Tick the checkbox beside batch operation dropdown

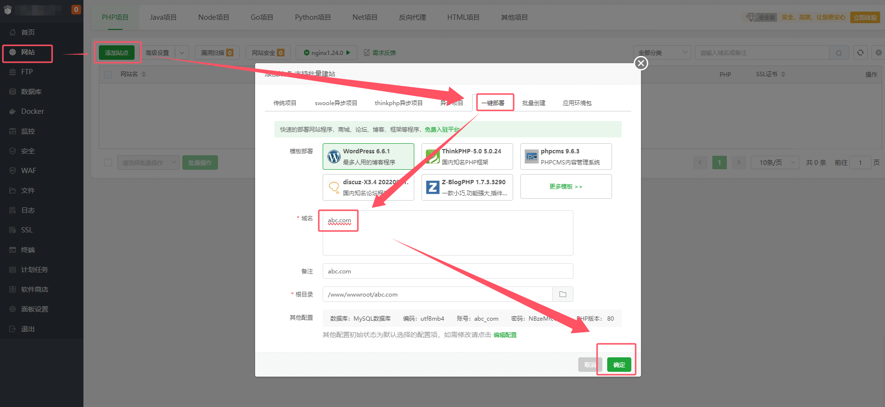(x=108, y=163)
